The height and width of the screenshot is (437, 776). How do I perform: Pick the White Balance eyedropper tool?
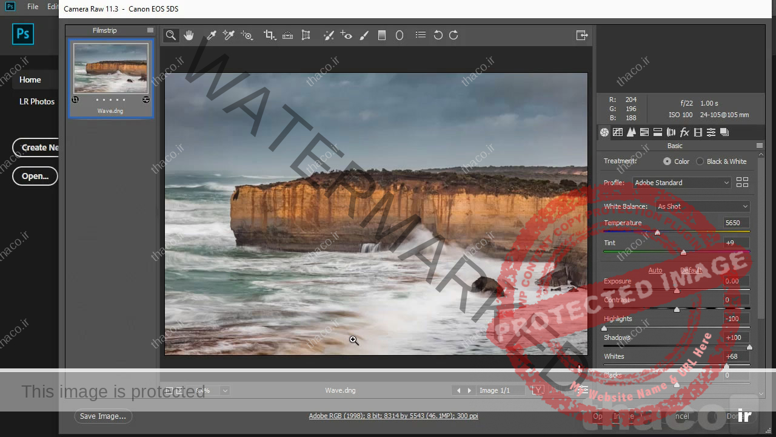tap(211, 35)
